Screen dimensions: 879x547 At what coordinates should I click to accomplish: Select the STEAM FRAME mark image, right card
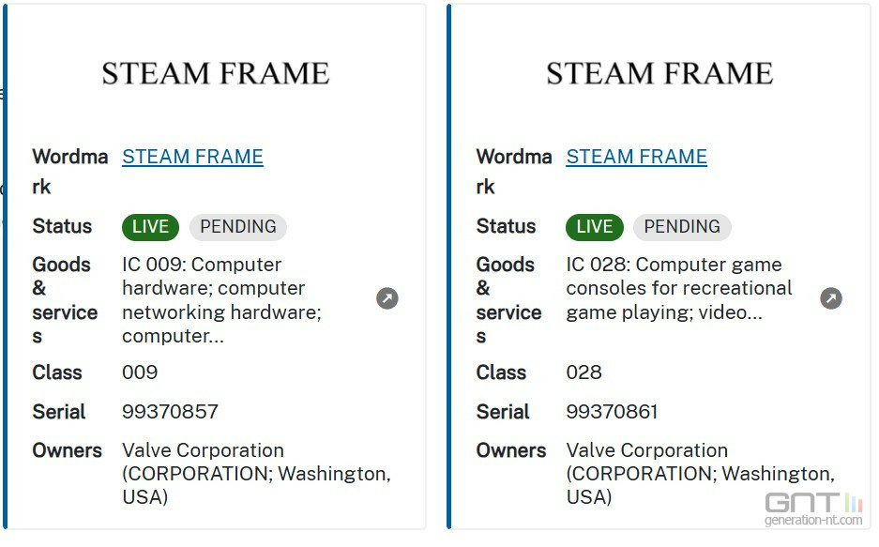click(x=659, y=74)
